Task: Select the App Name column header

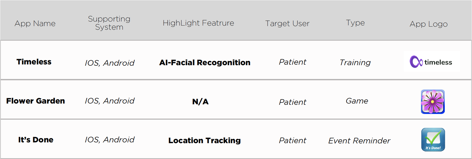Action: coord(35,24)
